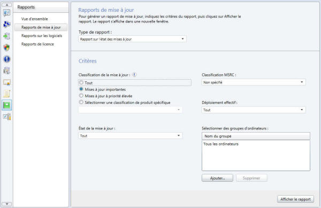Select Rapports de mise à jour item
321x208 pixels.
point(41,27)
